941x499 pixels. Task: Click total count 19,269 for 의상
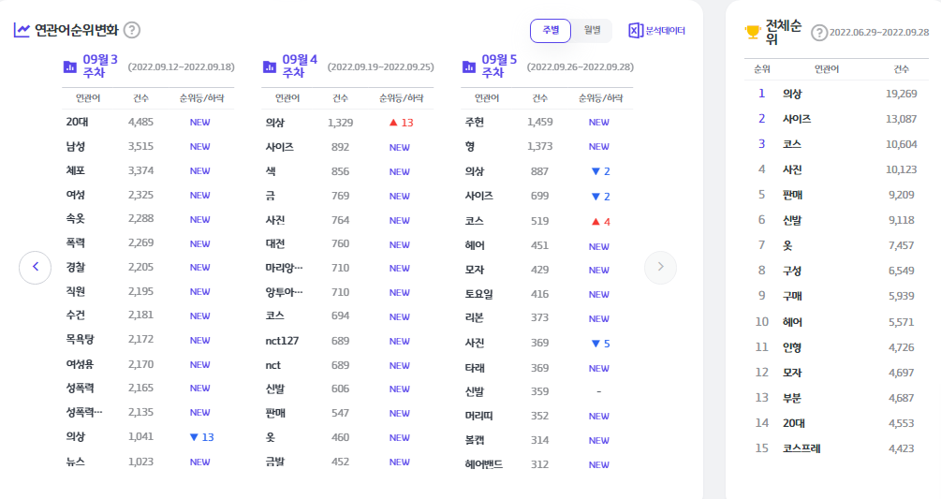901,94
